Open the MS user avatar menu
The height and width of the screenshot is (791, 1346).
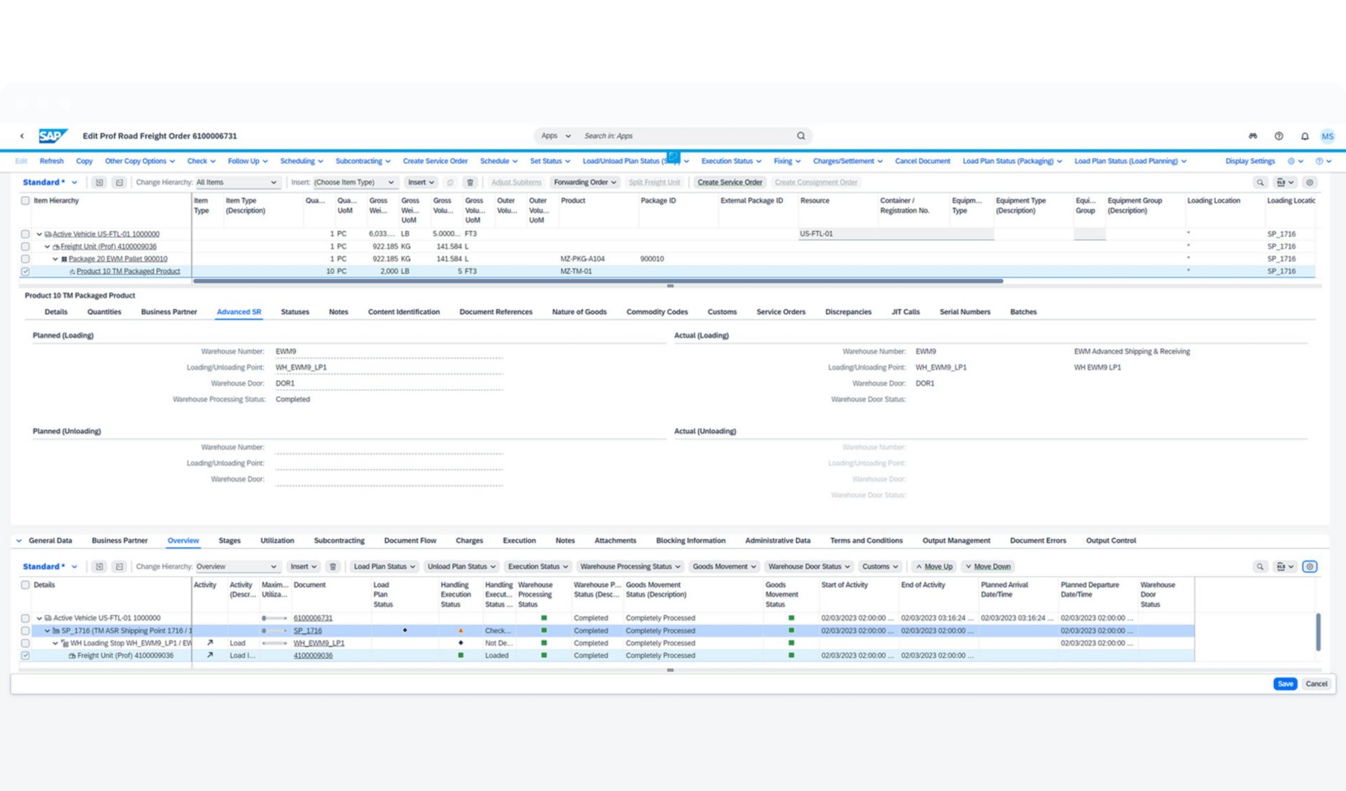[x=1327, y=136]
